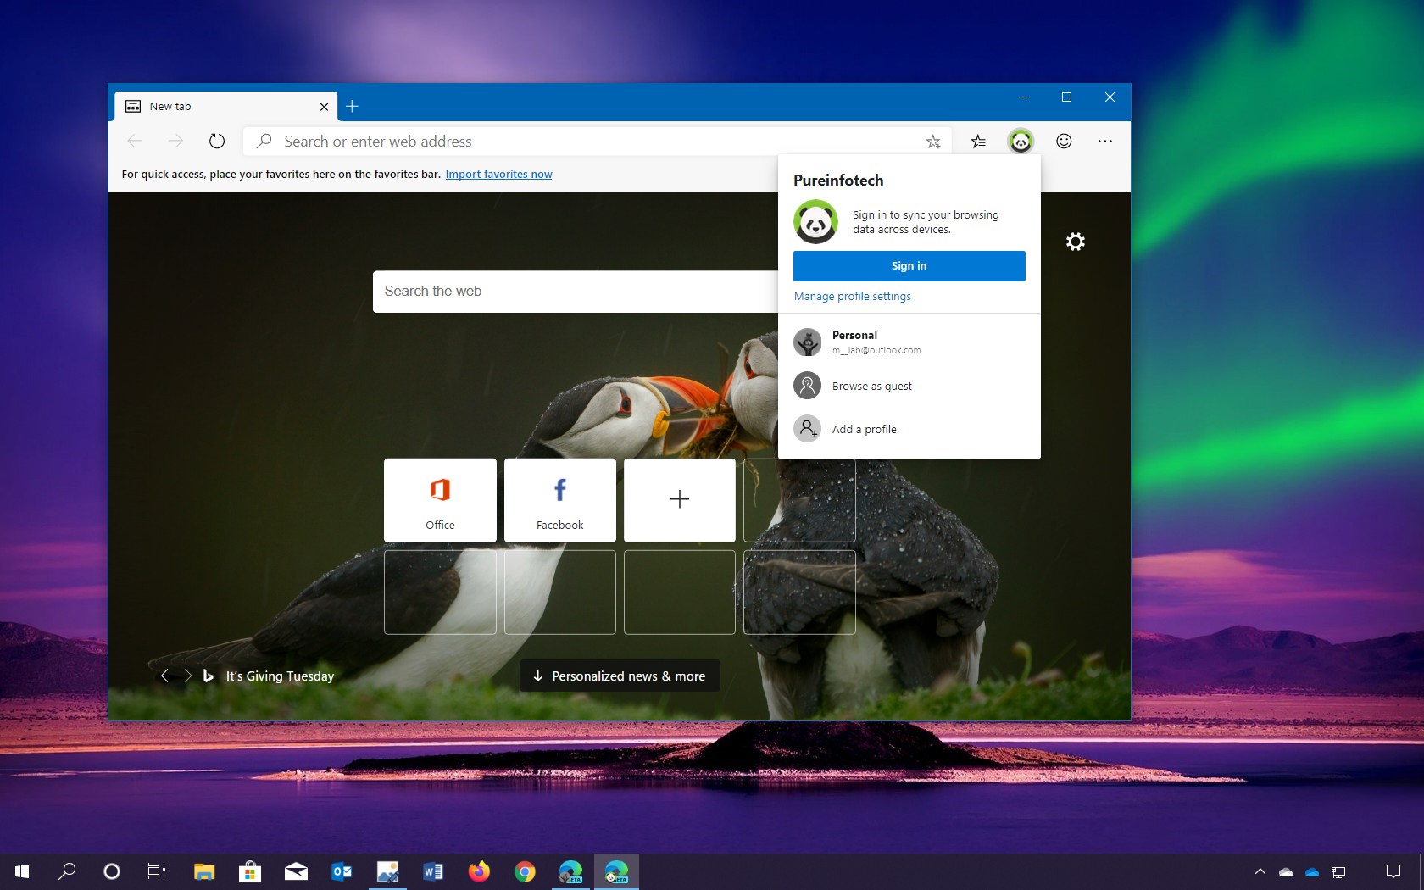Viewport: 1424px width, 890px height.
Task: Show next background image with right chevron
Action: [187, 676]
